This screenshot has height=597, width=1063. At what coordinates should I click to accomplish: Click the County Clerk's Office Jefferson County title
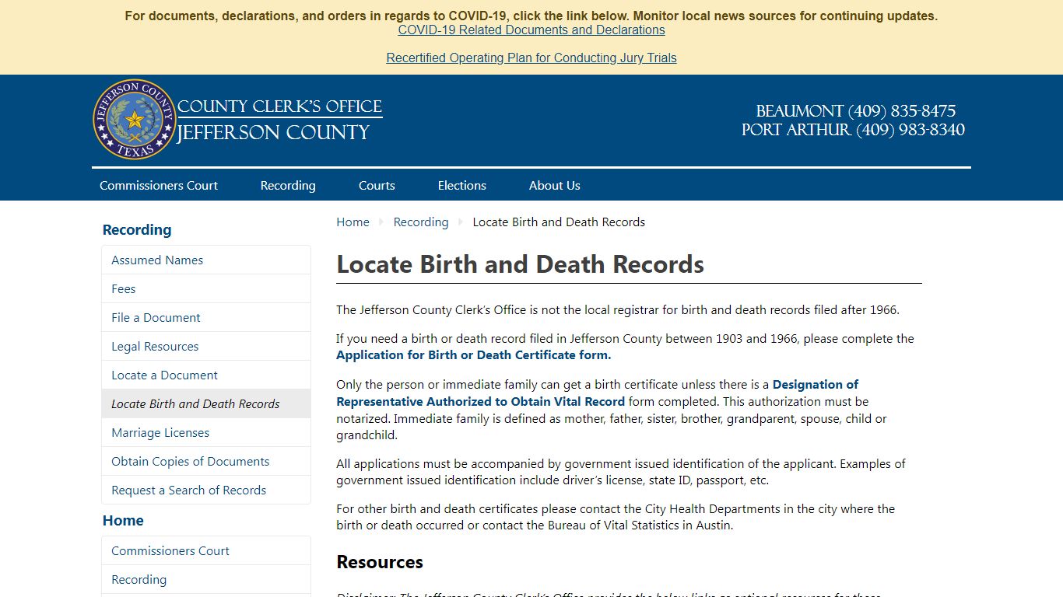pos(279,120)
